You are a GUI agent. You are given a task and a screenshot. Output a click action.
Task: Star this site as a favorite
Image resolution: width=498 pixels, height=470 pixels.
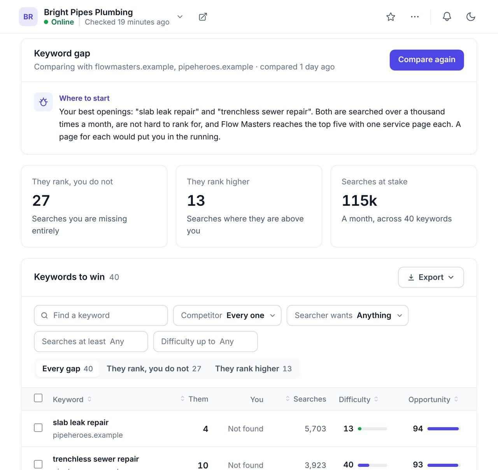[391, 17]
